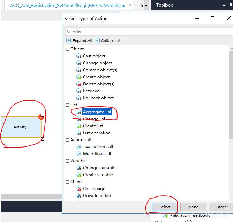The height and width of the screenshot is (222, 233).
Task: Select the Microflow call icon
Action: [x=79, y=154]
